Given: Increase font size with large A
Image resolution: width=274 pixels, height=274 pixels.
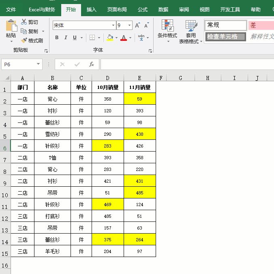Looking at the screenshot, I should point(138,25).
